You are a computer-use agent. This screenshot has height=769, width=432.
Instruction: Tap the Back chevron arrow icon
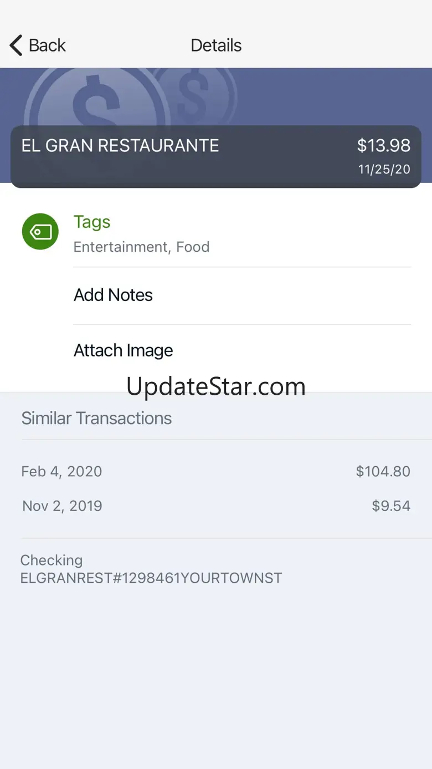(16, 45)
